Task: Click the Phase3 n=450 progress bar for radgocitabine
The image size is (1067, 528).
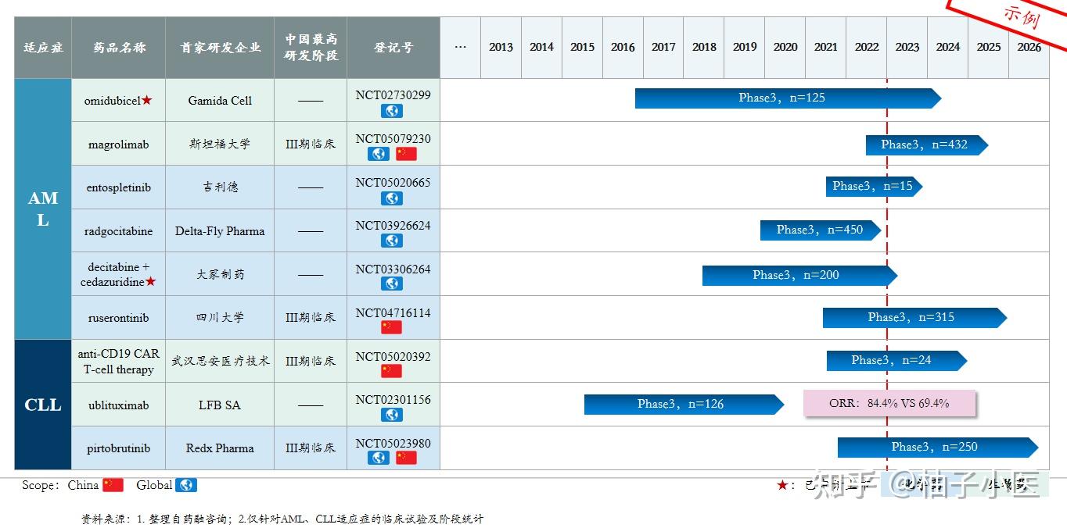Action: pos(821,230)
